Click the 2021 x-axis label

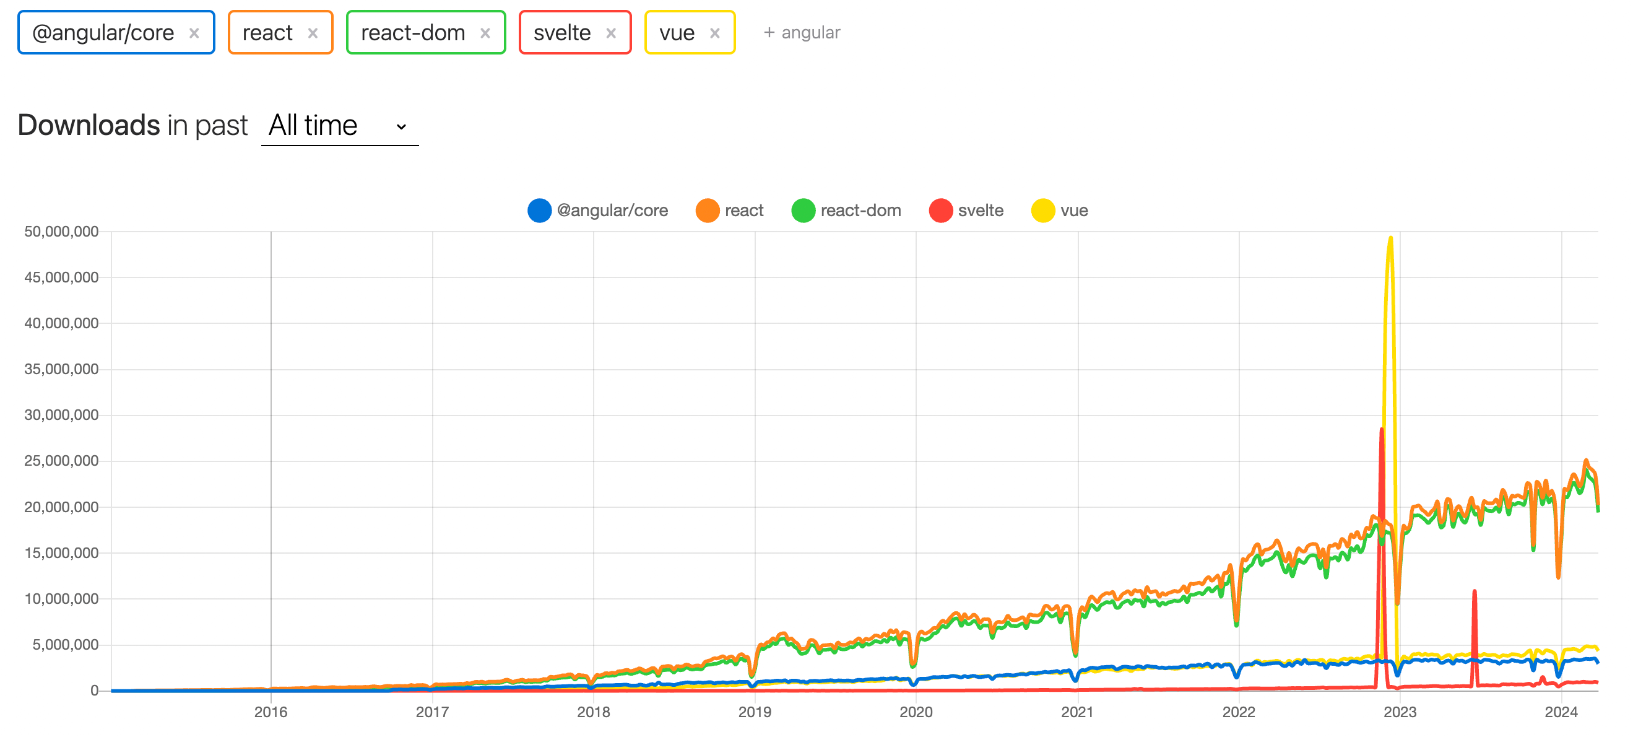point(1078,712)
